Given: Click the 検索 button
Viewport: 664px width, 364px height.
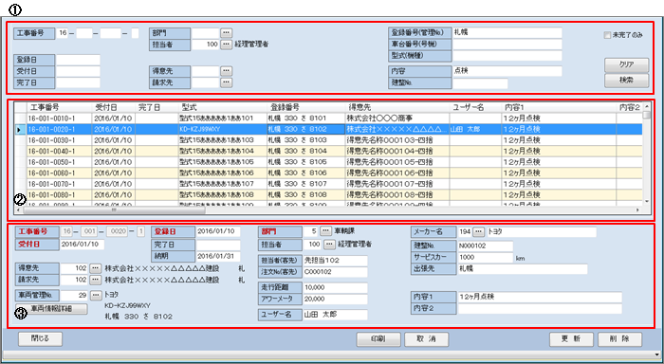Looking at the screenshot, I should click(x=626, y=80).
